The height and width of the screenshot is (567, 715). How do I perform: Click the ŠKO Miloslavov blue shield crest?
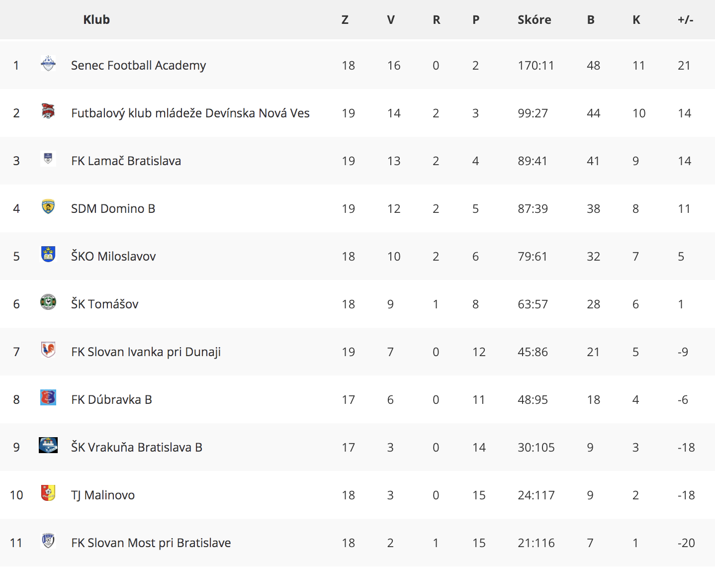(48, 254)
